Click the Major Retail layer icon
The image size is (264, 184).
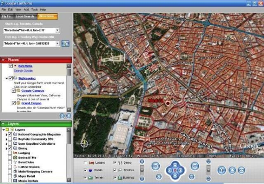(15, 176)
